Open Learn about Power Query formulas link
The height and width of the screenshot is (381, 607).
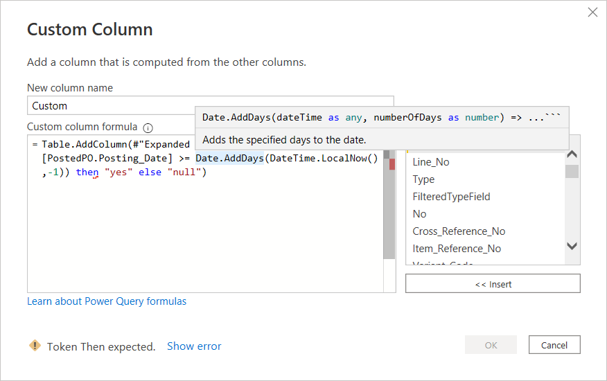click(x=107, y=301)
